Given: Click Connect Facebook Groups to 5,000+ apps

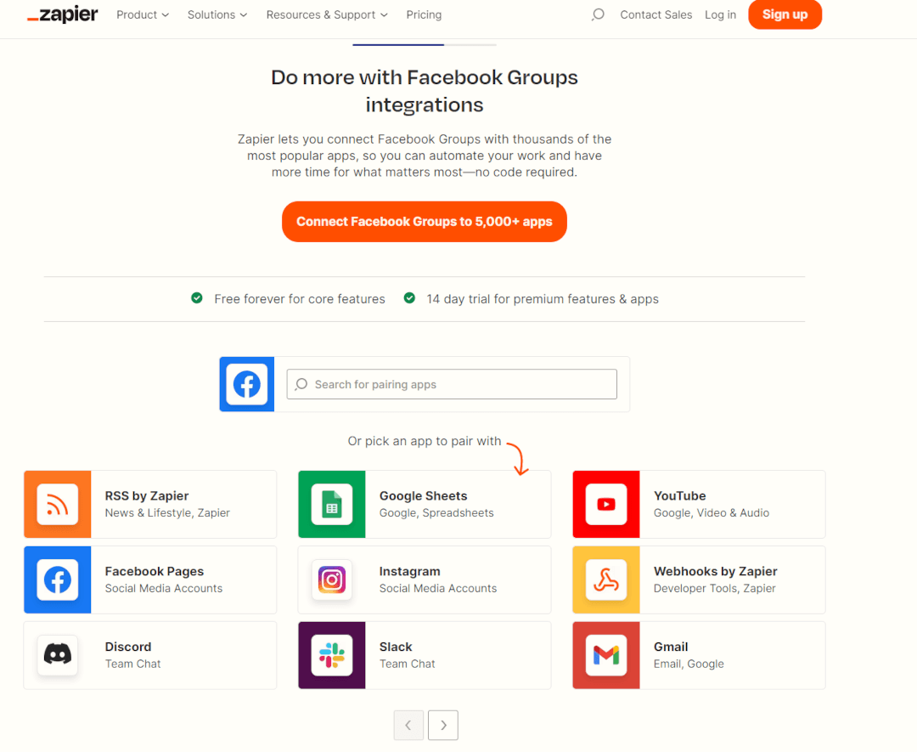Looking at the screenshot, I should (x=424, y=221).
